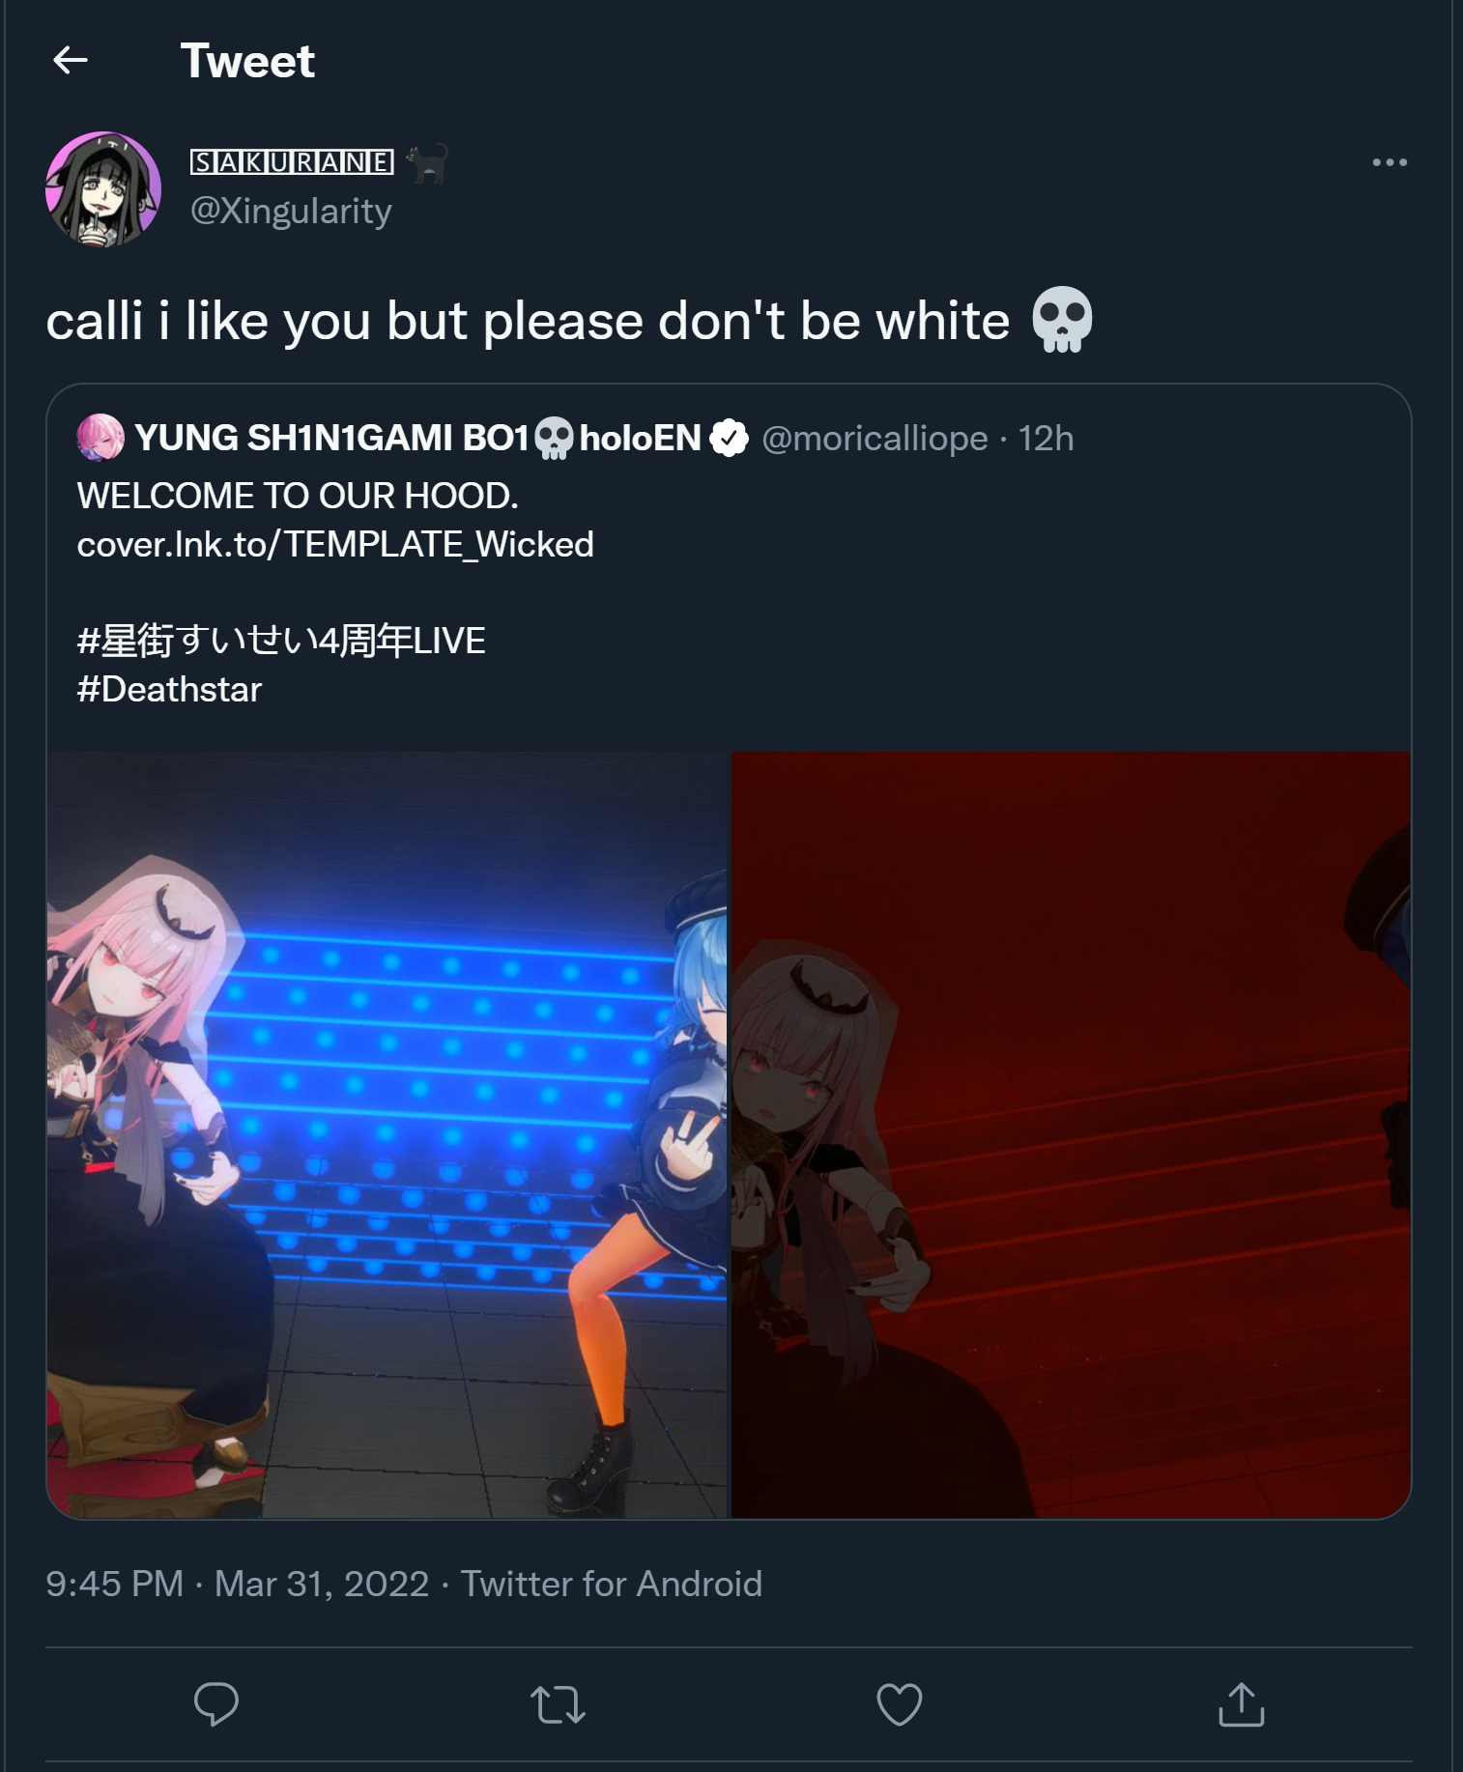Open the #Deathstar hashtag
The image size is (1463, 1772).
click(x=169, y=690)
